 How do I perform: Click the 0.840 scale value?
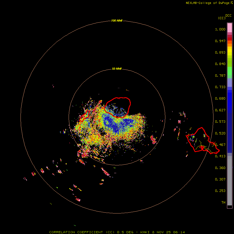(x=220, y=64)
